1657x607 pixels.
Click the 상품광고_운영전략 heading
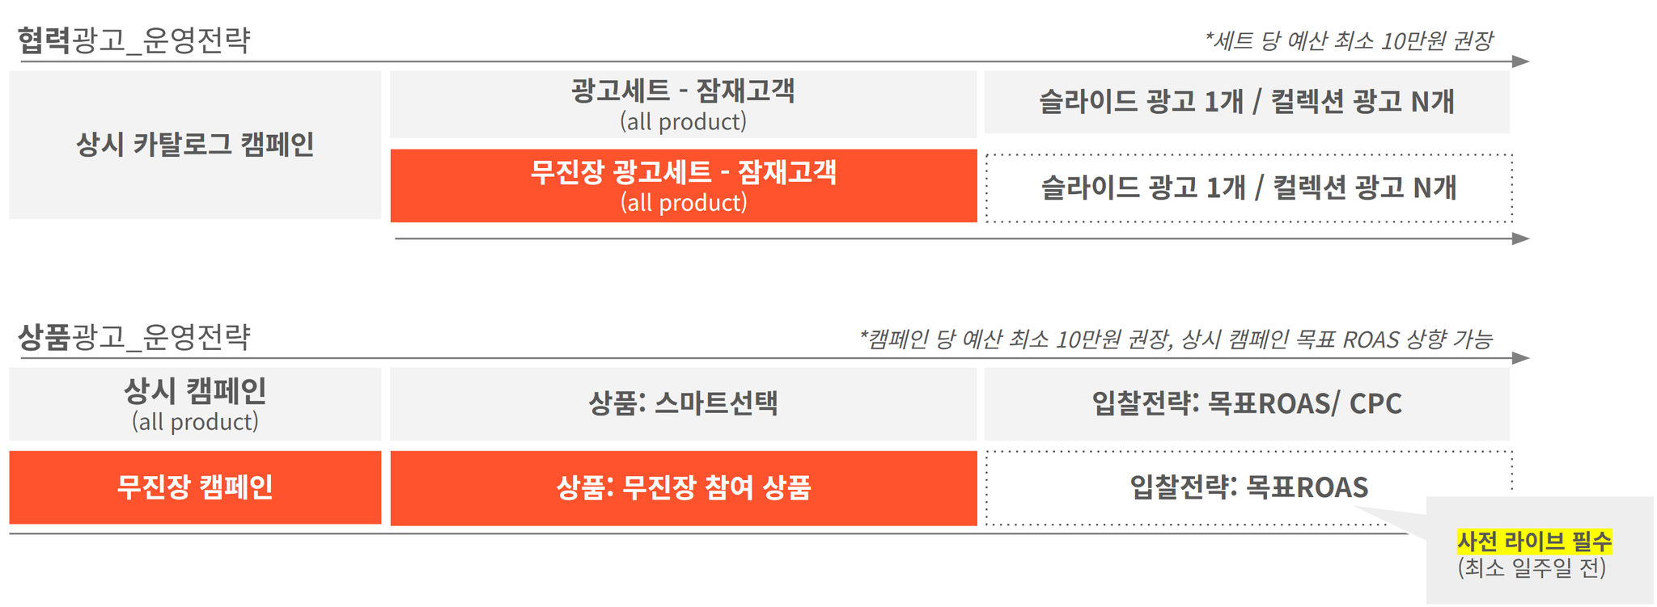(134, 336)
